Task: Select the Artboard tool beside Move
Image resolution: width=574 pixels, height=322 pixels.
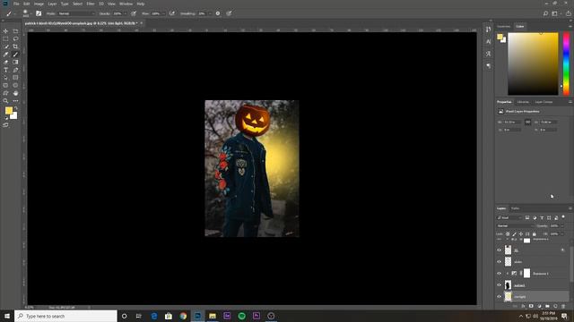Action: [x=15, y=31]
